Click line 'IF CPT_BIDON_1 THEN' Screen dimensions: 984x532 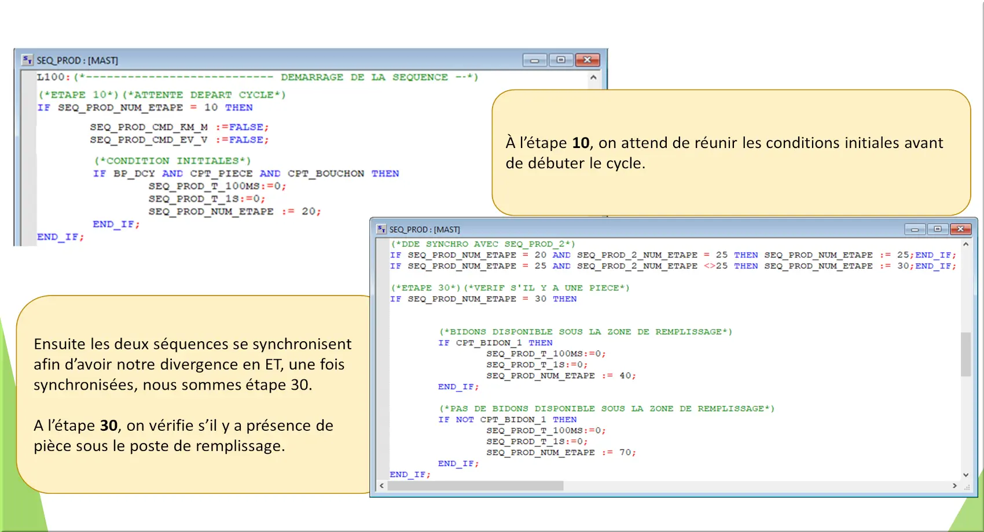(x=495, y=343)
